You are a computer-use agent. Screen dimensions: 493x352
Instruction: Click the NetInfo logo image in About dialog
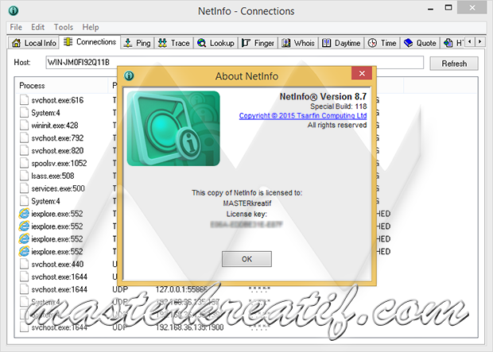[173, 129]
